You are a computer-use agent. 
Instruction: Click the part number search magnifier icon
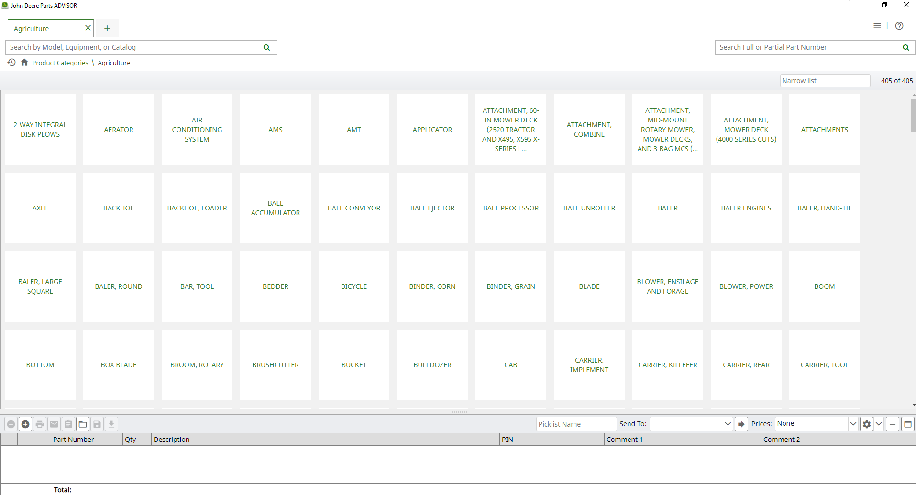pyautogui.click(x=905, y=47)
